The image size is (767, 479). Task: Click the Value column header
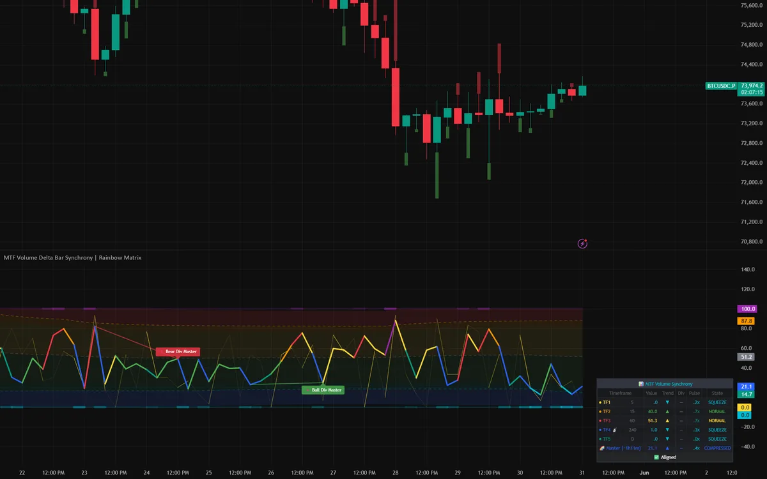pyautogui.click(x=651, y=393)
